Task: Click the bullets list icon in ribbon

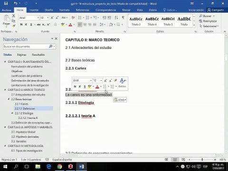Action: pos(80,18)
